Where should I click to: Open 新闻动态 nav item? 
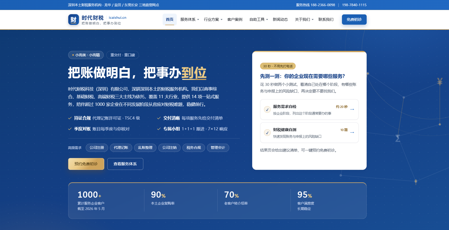280,20
